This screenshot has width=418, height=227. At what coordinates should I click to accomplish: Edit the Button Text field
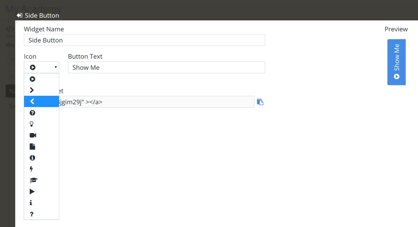pyautogui.click(x=166, y=68)
